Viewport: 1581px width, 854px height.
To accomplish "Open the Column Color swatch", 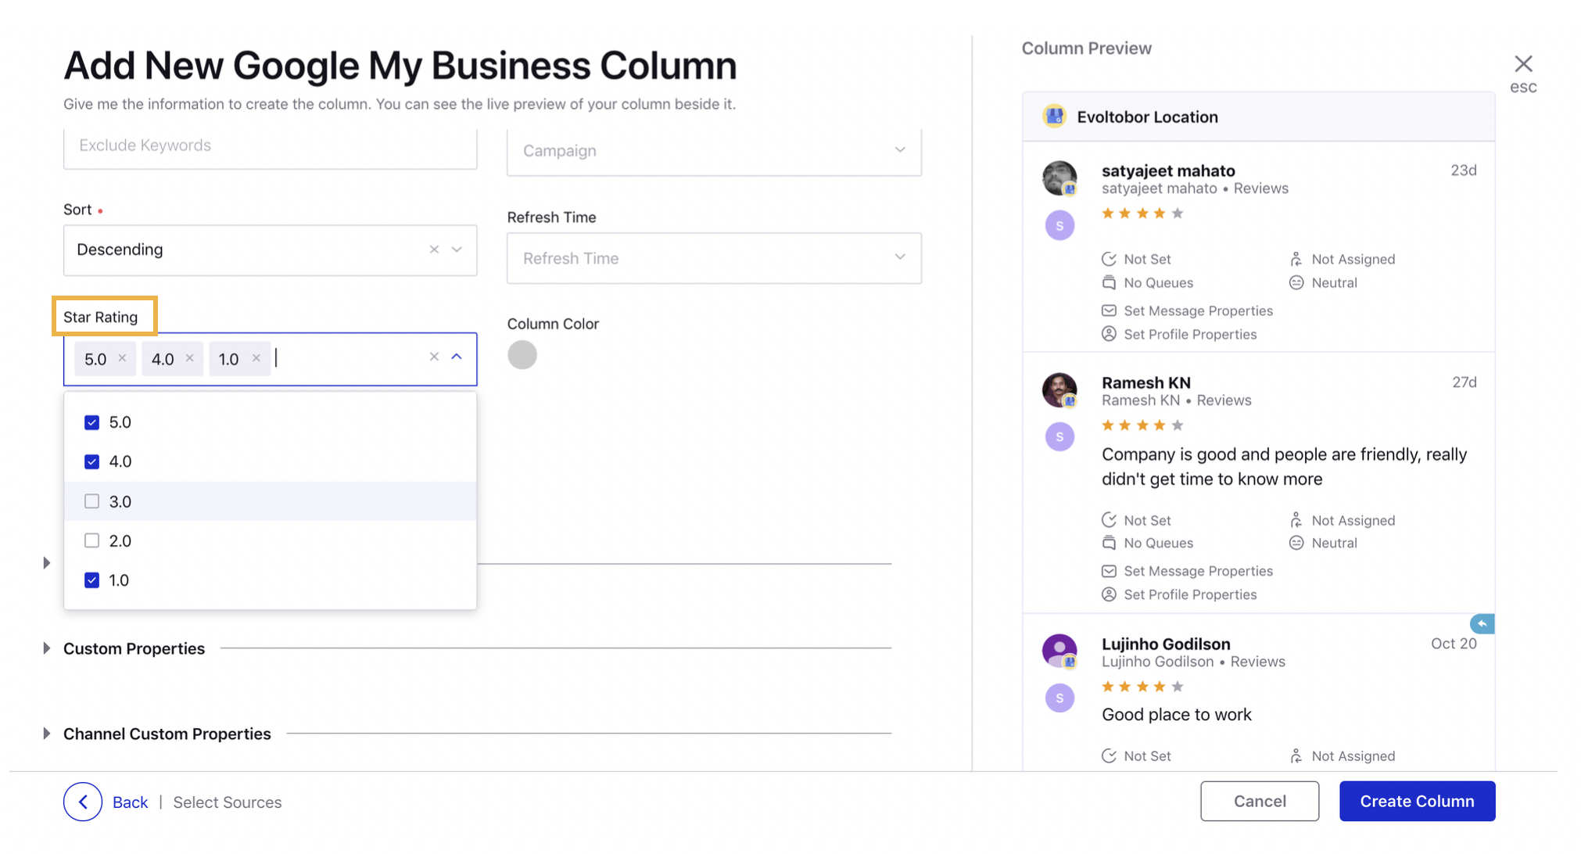I will tap(522, 355).
